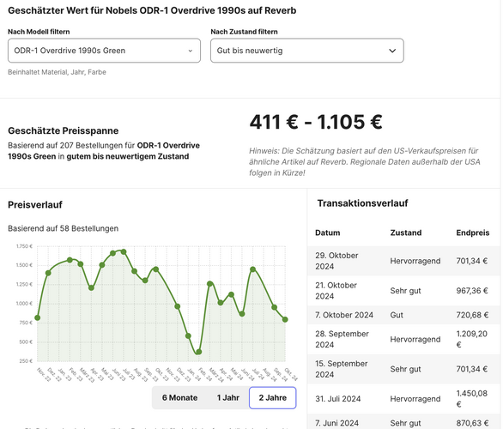Expand the Gut bis neuwertig condition dropdown

(307, 51)
